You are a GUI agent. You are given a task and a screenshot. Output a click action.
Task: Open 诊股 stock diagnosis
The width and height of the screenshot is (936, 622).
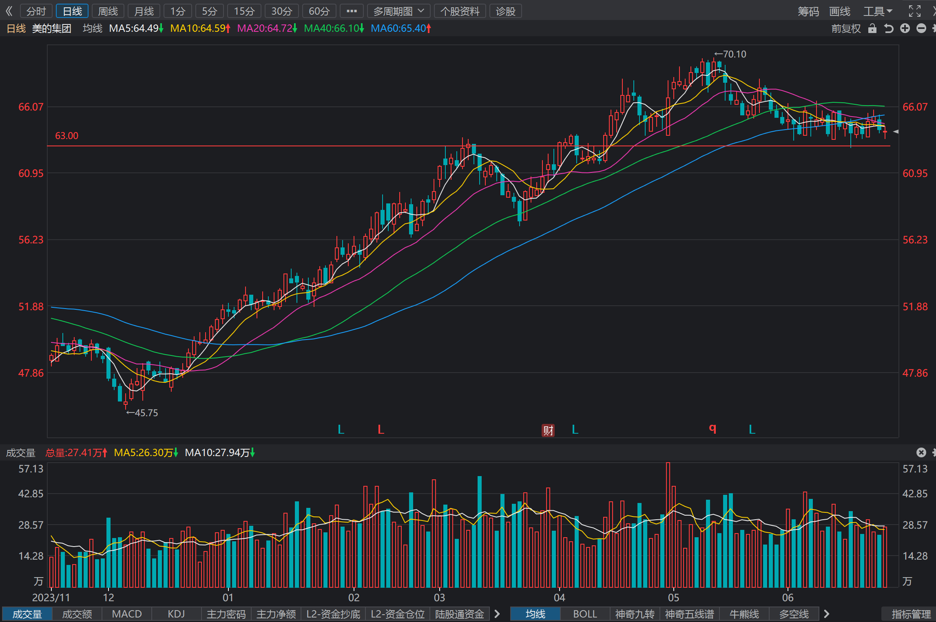tap(506, 11)
